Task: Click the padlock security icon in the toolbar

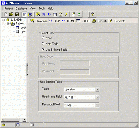Action: tap(60, 14)
